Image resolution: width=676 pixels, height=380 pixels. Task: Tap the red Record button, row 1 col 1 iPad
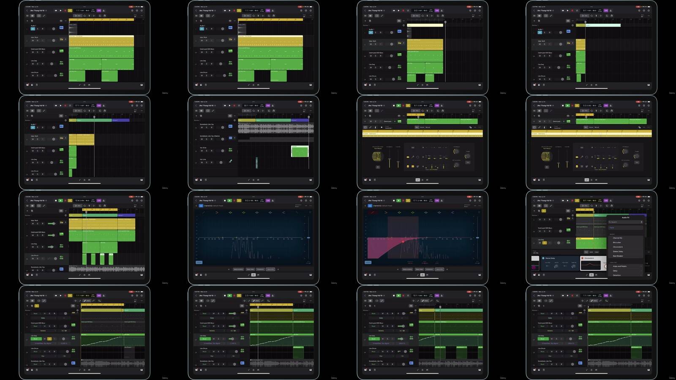pyautogui.click(x=65, y=11)
